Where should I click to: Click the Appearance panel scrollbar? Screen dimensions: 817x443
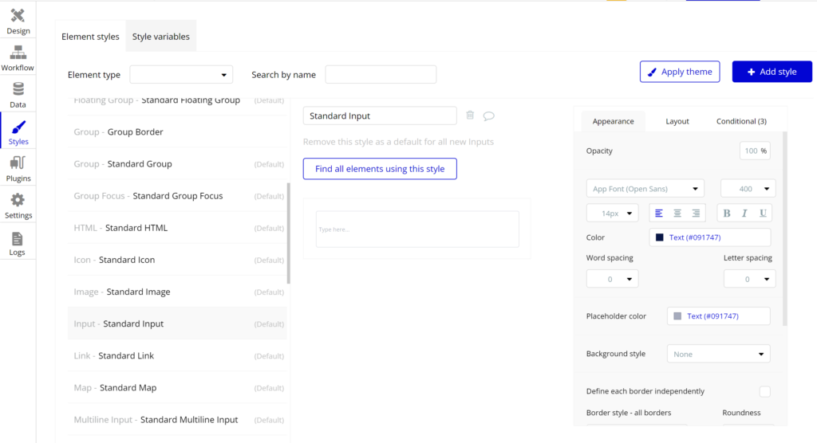785,229
